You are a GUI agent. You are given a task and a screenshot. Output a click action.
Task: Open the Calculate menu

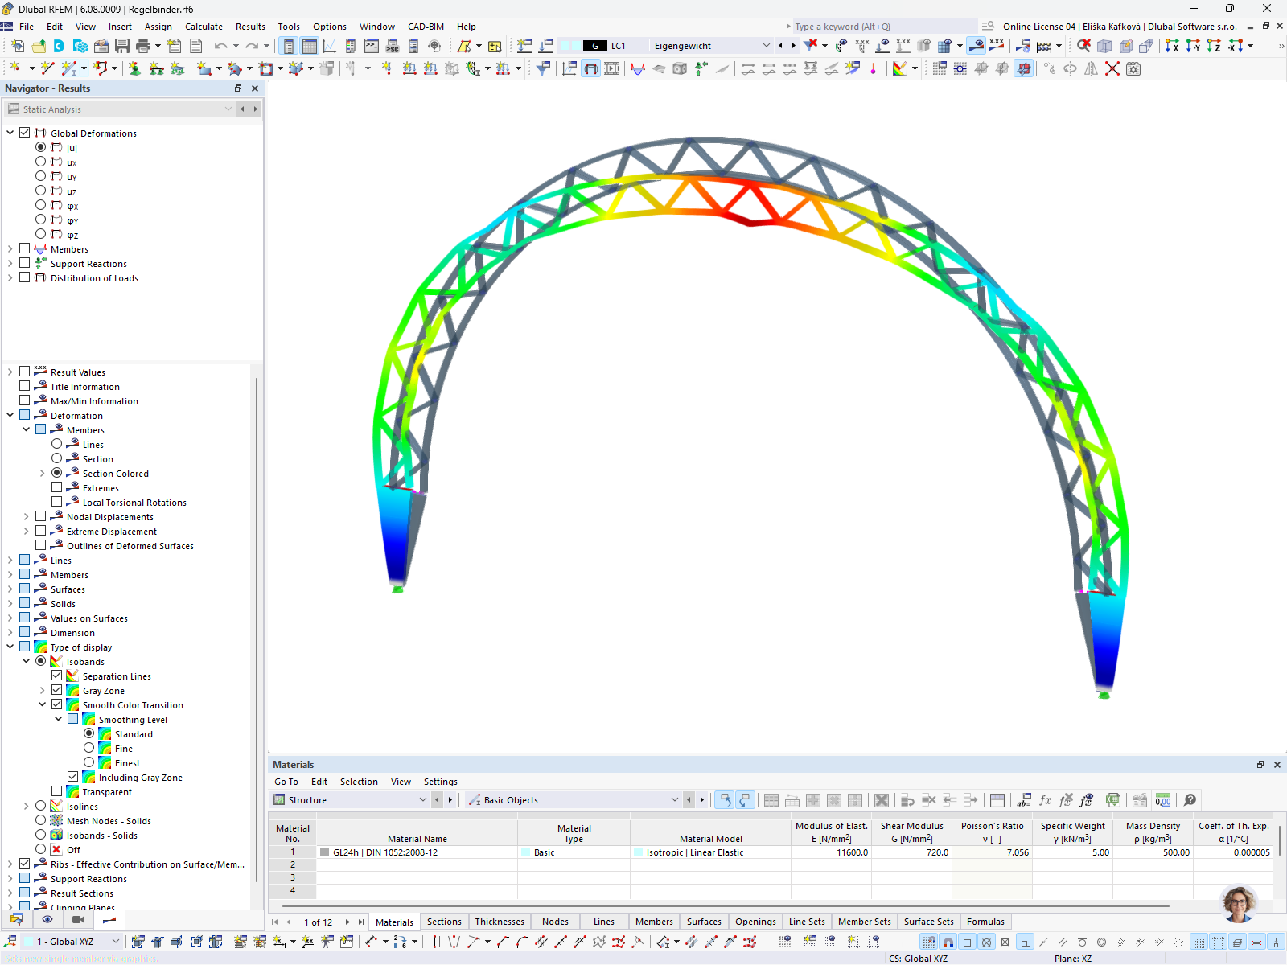click(x=204, y=27)
